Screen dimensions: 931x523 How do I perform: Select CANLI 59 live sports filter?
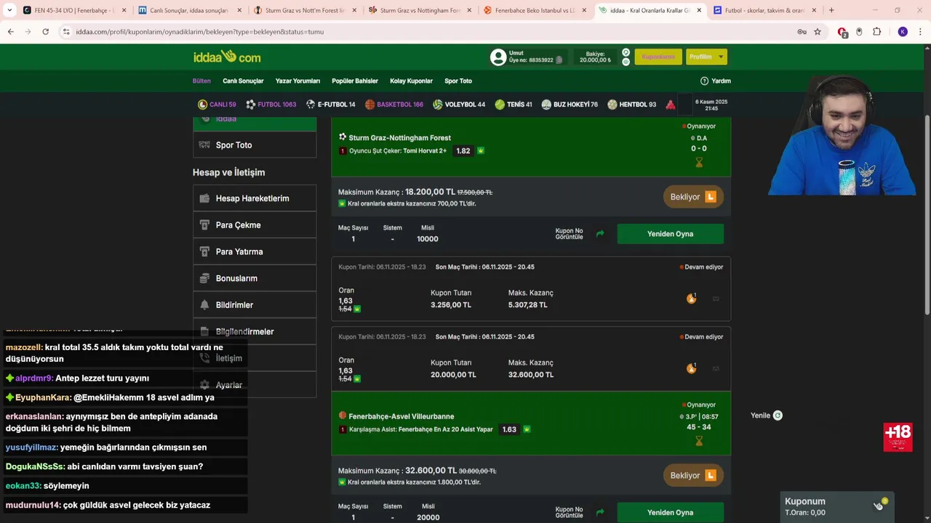click(x=217, y=105)
